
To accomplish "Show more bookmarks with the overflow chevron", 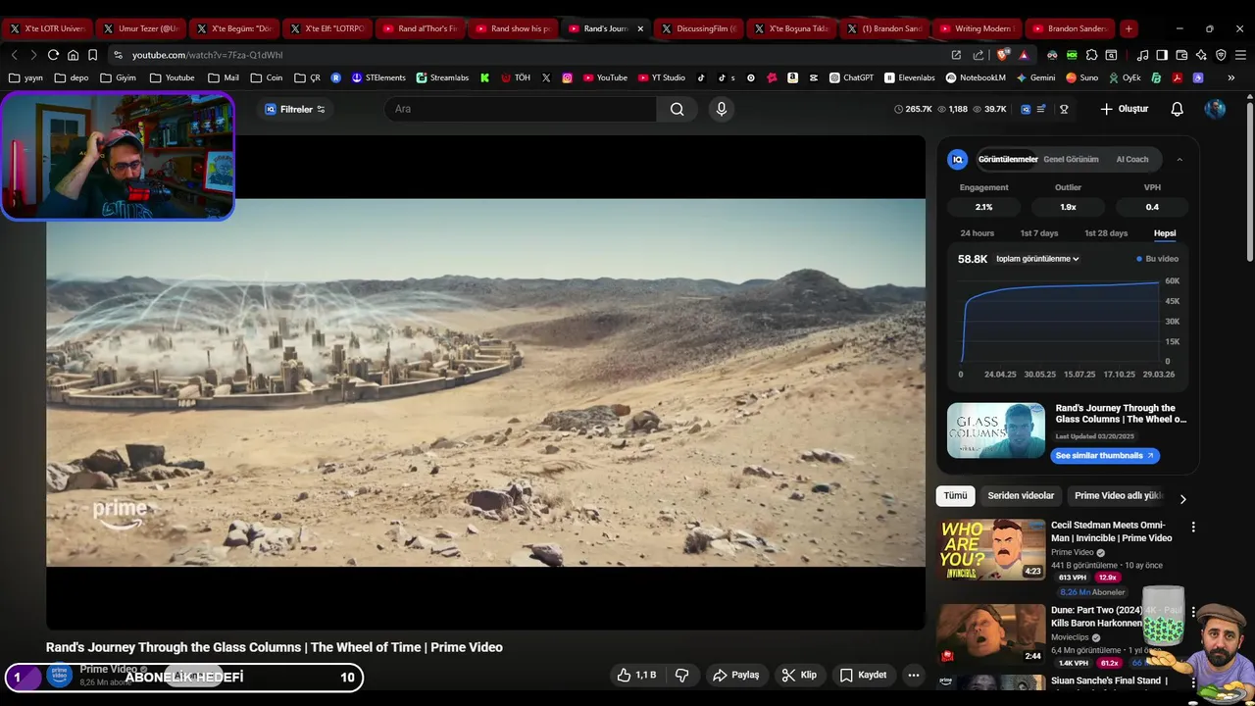I will (x=1231, y=77).
